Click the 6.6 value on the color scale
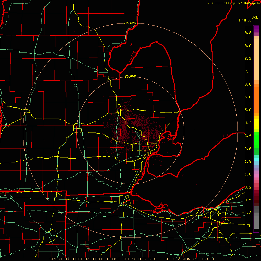Screen dimensions: 261x261 pos(248,84)
